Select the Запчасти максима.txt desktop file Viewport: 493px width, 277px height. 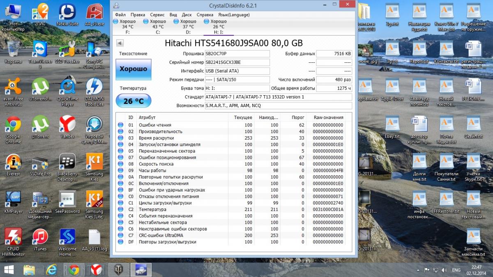pyautogui.click(x=473, y=242)
